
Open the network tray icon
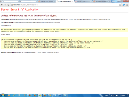coord(114,95)
